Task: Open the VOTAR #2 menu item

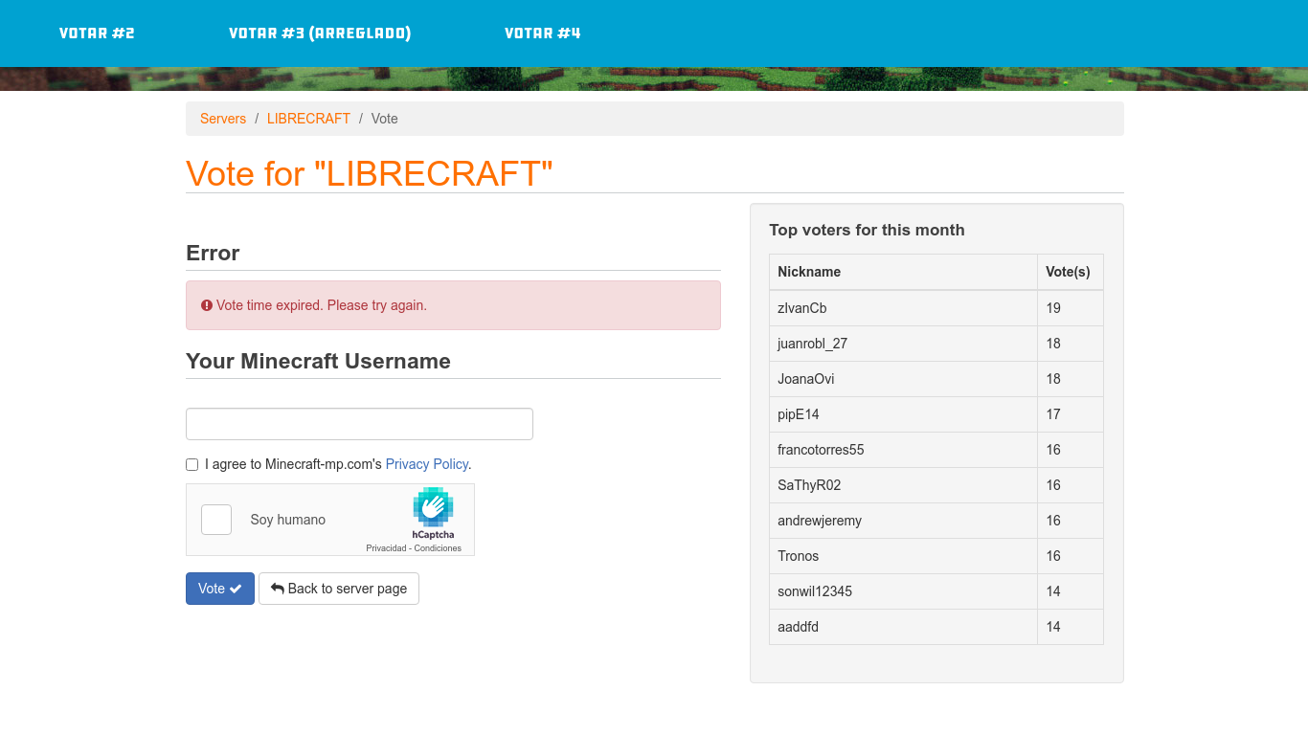Action: point(97,33)
